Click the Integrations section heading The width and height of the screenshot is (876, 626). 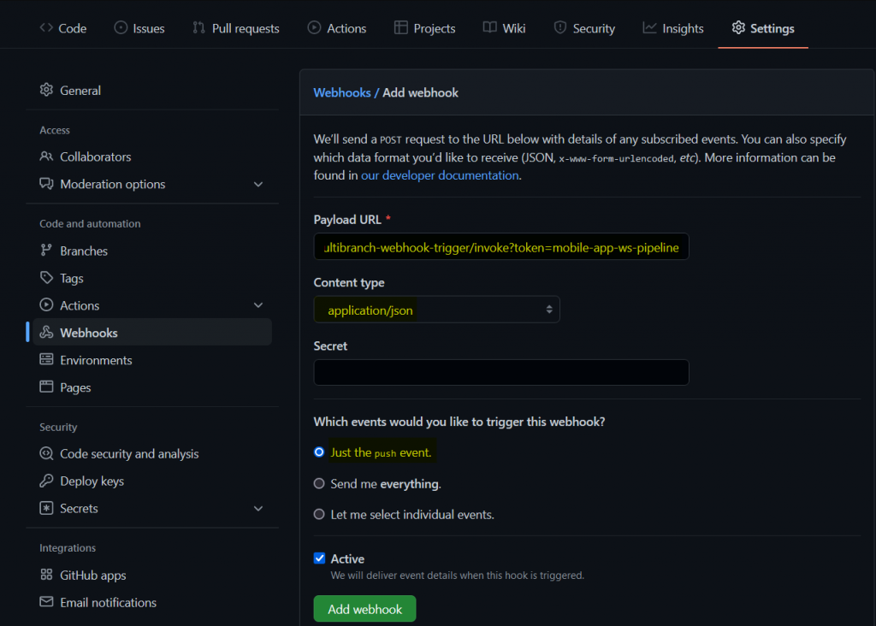[x=68, y=548]
